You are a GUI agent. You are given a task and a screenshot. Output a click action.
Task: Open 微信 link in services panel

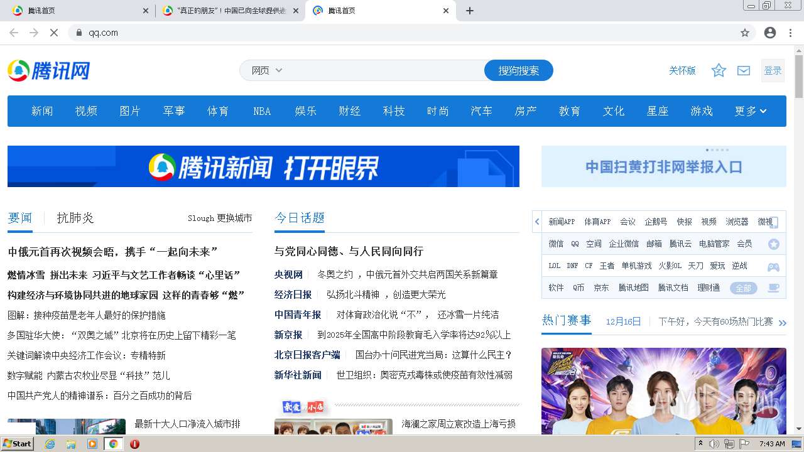pos(556,244)
